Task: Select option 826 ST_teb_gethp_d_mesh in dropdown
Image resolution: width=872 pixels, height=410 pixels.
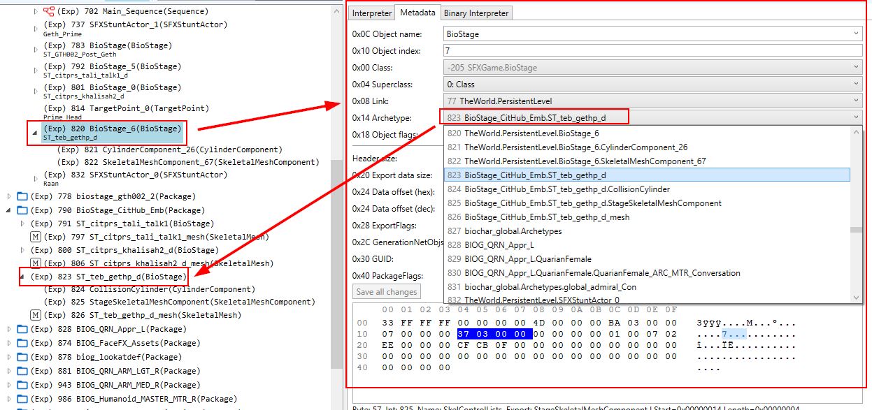Action: click(648, 217)
